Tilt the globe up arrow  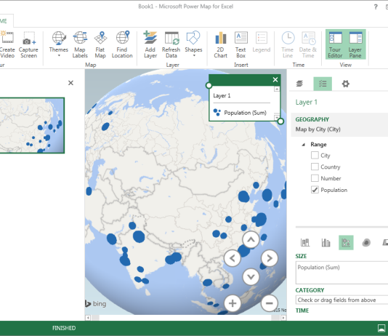[x=251, y=239]
